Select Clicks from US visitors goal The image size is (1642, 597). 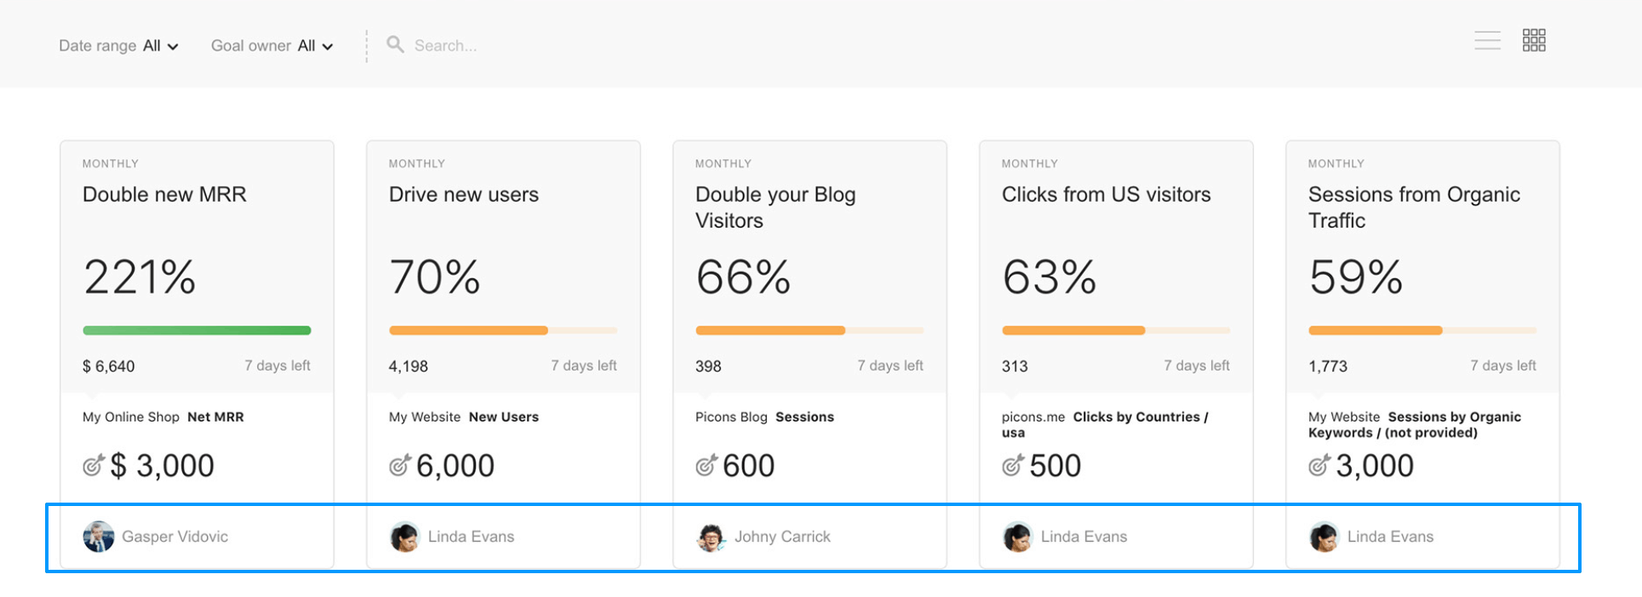click(1106, 195)
